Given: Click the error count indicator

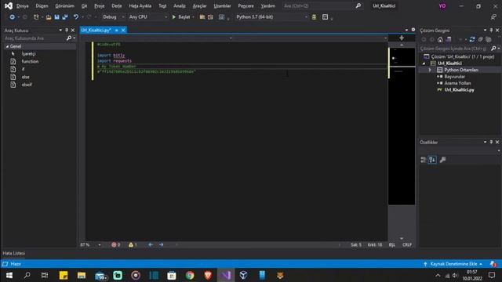Looking at the screenshot, I should pos(116,245).
